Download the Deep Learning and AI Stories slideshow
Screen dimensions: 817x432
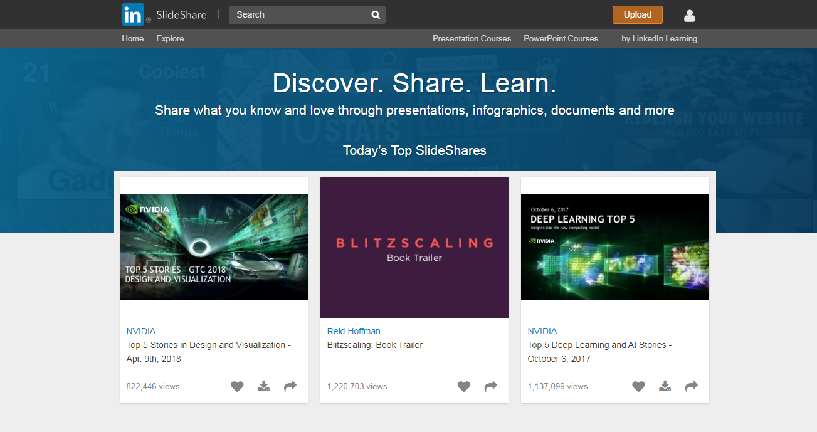click(x=665, y=386)
